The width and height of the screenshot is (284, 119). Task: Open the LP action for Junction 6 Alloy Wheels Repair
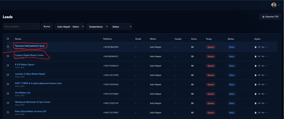pos(259,75)
